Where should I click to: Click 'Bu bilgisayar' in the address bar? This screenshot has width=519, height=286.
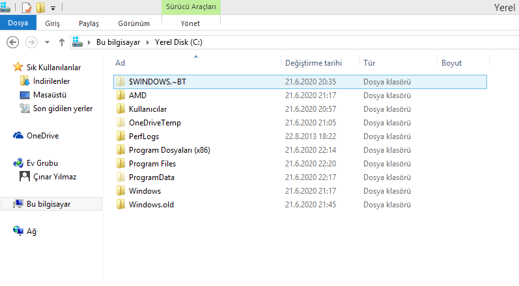coord(118,42)
